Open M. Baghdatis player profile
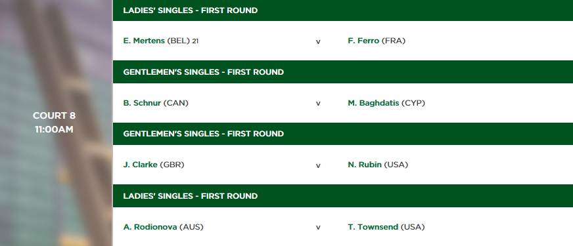This screenshot has height=246, width=573. [373, 103]
